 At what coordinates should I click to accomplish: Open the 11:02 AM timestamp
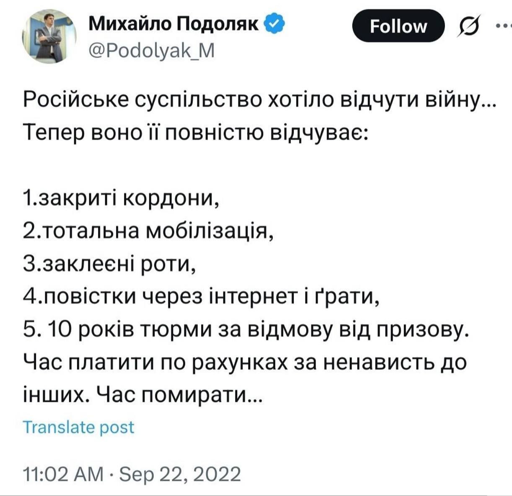pos(63,474)
